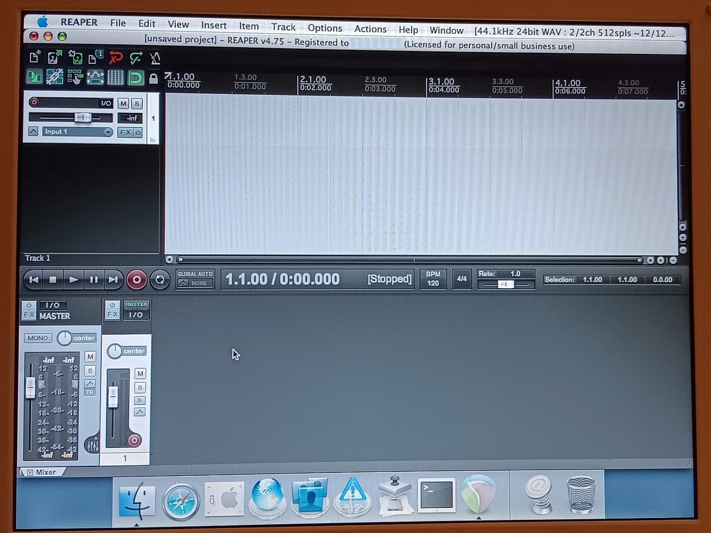This screenshot has height=533, width=711.
Task: Open Track 1 envelope button in track panel
Action: point(33,132)
